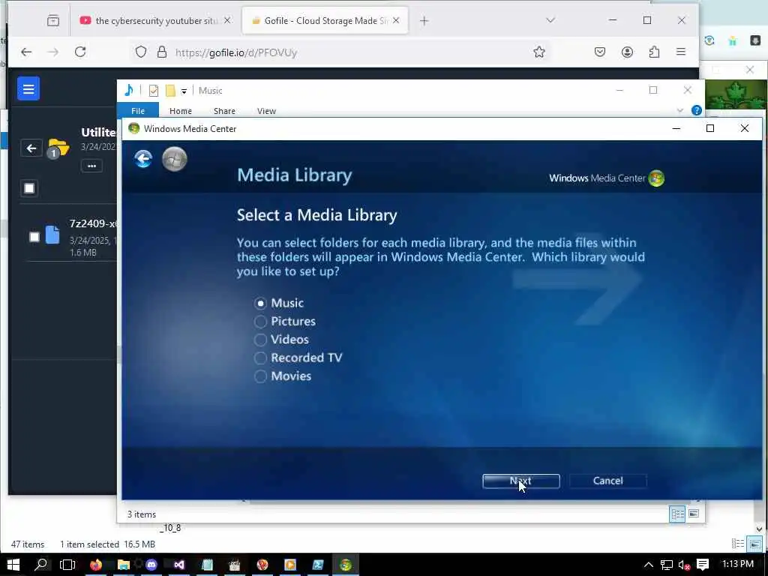Viewport: 768px width, 576px height.
Task: Go back in Windows Media Center
Action: [x=143, y=159]
